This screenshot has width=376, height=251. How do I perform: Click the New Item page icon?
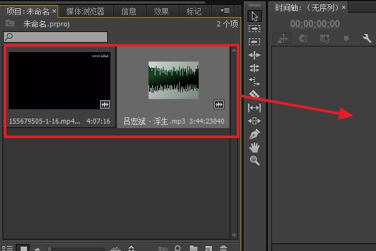[x=209, y=248]
